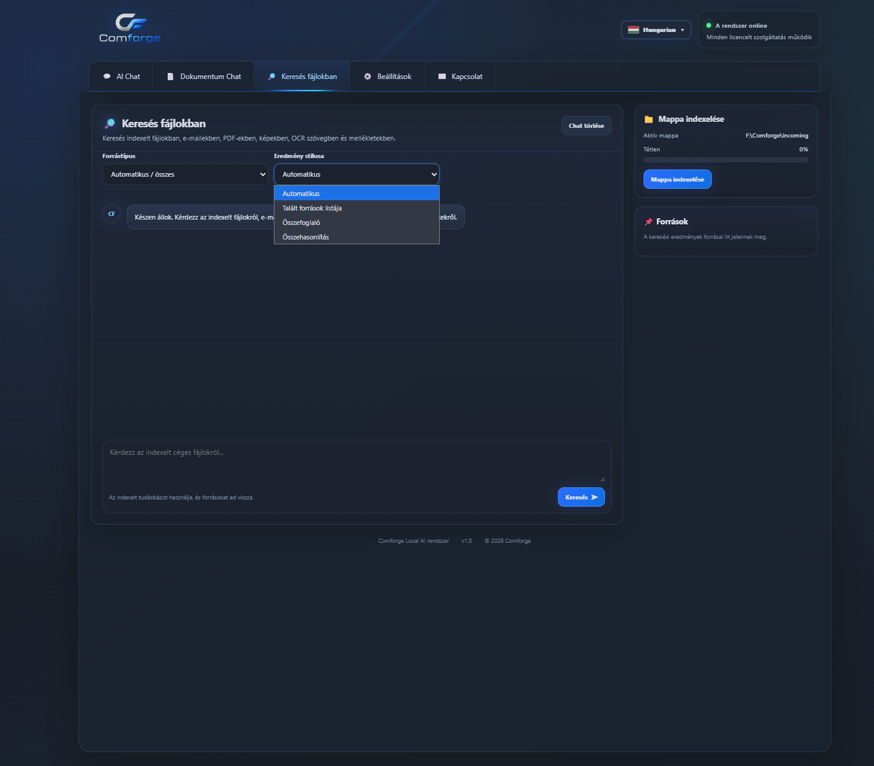Click the Keresés send button

(581, 497)
